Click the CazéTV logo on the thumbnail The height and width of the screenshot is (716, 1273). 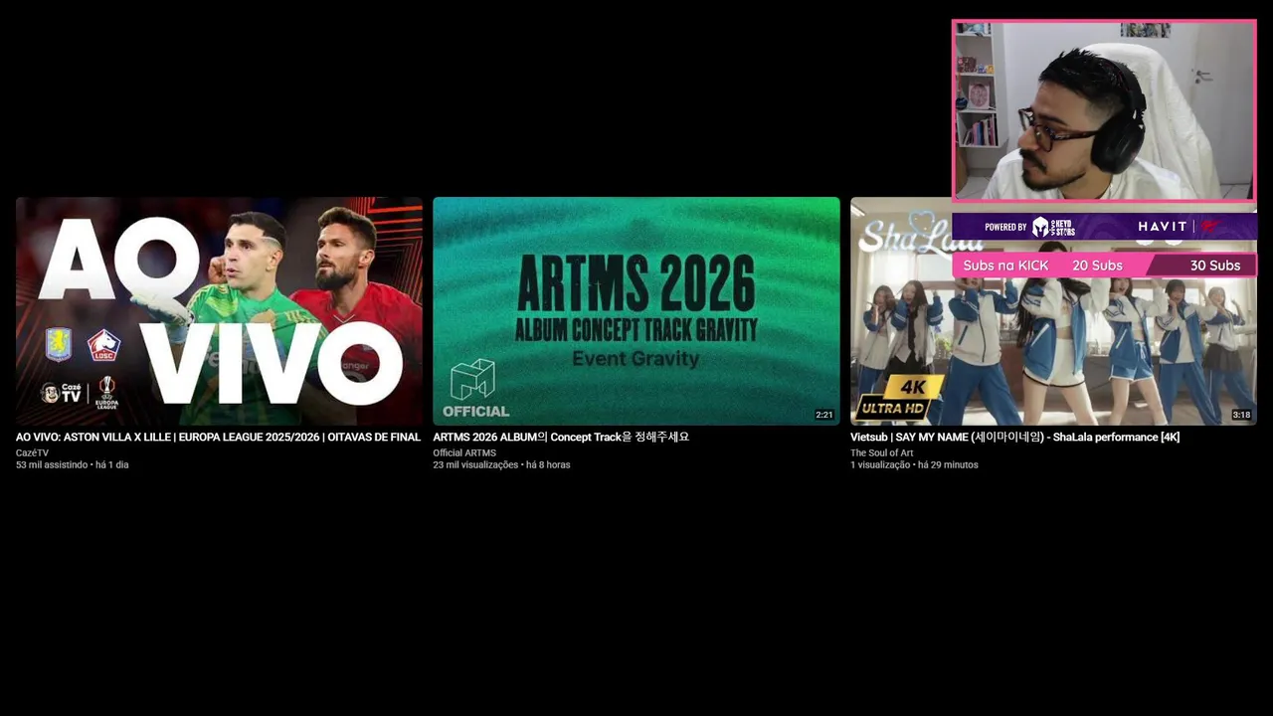click(x=61, y=392)
